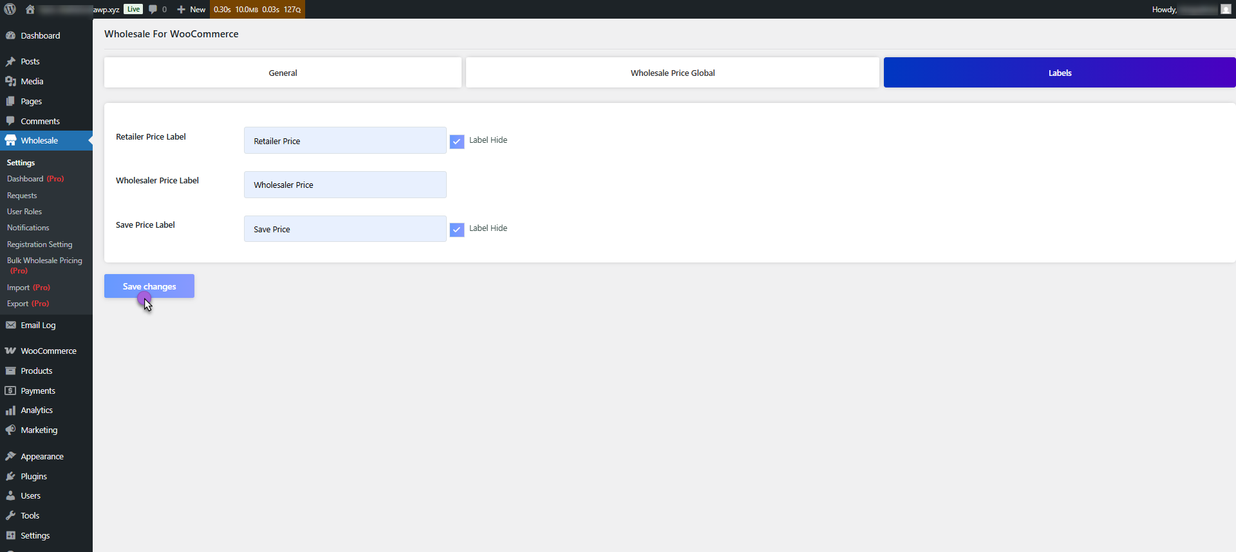Click the Save Price Label text
Image resolution: width=1236 pixels, height=552 pixels.
pyautogui.click(x=145, y=225)
